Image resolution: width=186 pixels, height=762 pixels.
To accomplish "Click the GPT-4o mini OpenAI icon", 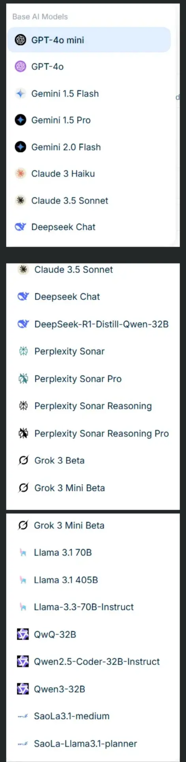I will click(x=20, y=40).
